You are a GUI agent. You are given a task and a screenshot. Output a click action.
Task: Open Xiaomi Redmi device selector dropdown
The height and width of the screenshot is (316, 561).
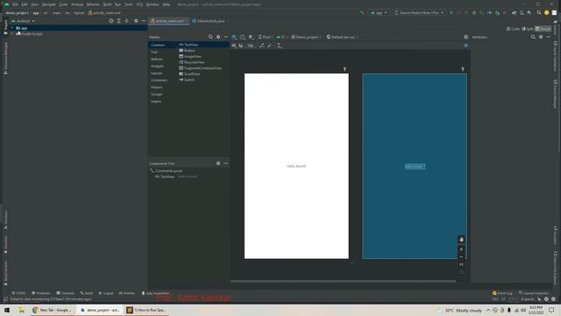pyautogui.click(x=419, y=12)
